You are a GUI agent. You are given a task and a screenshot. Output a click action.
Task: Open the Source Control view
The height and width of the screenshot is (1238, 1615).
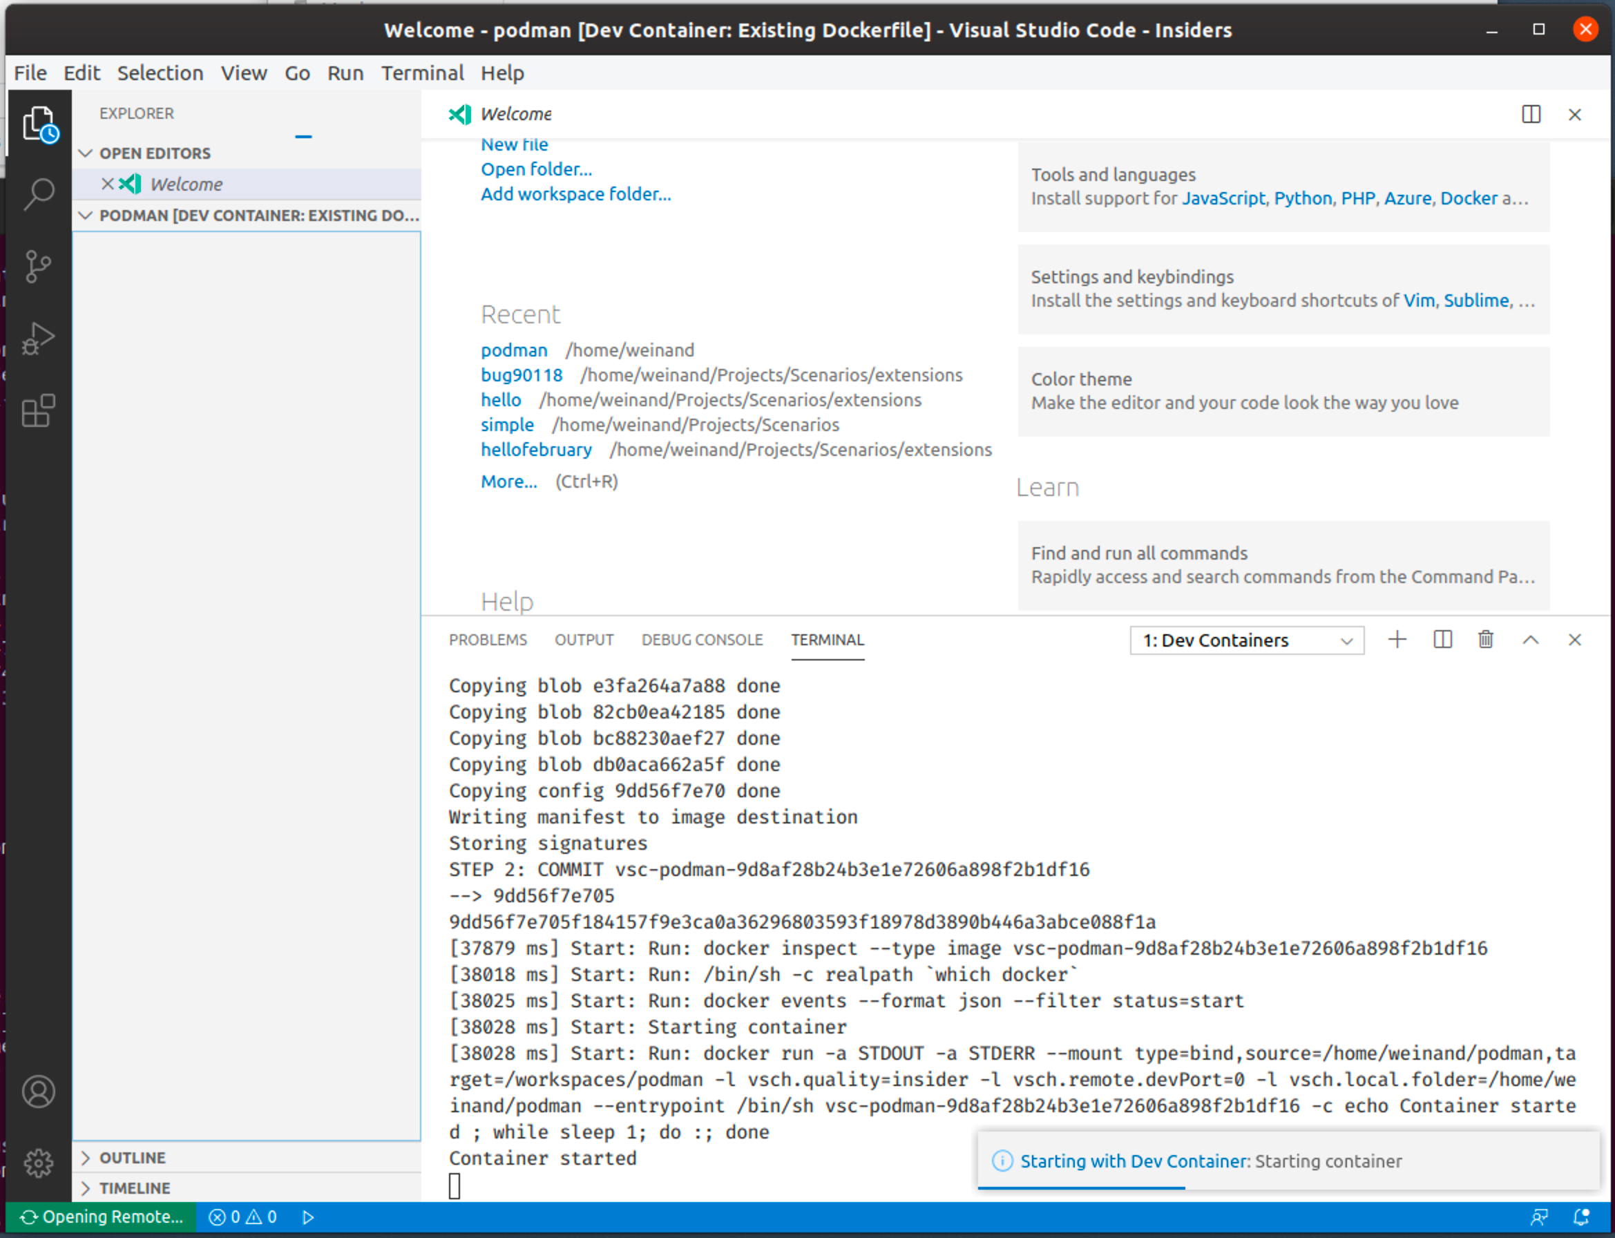[x=39, y=266]
